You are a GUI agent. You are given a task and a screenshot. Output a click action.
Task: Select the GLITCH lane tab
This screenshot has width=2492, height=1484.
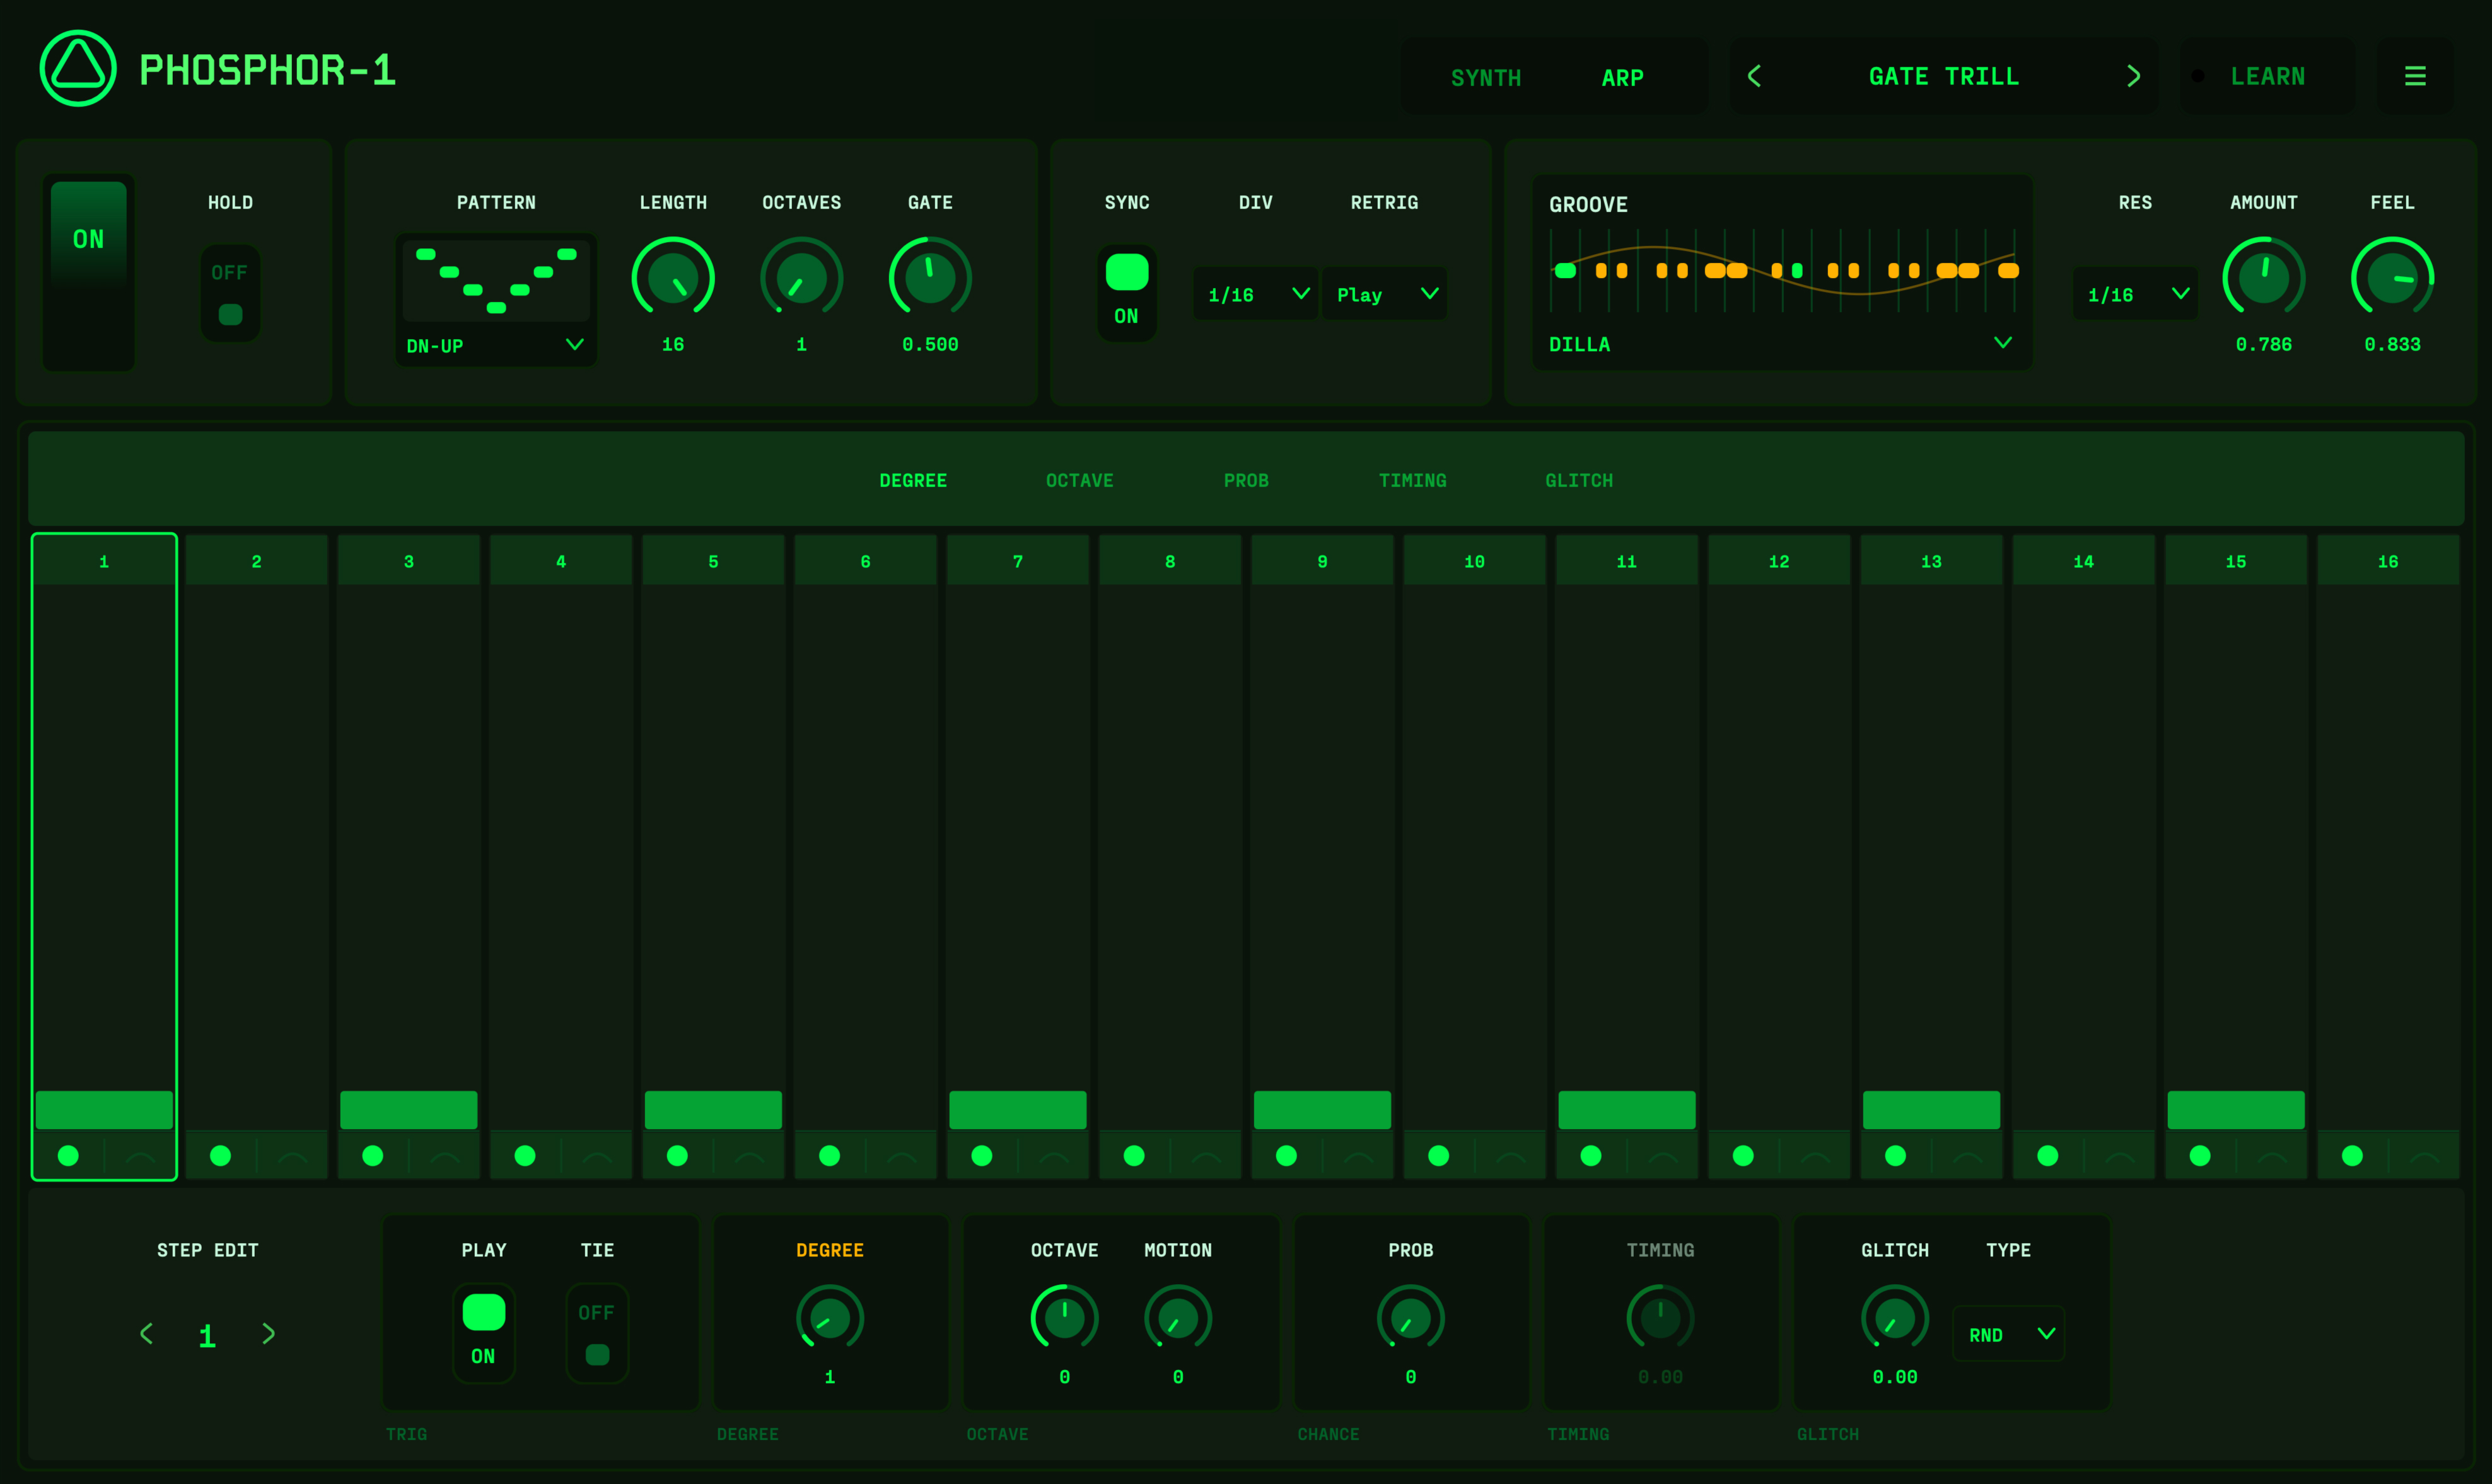pos(1579,481)
